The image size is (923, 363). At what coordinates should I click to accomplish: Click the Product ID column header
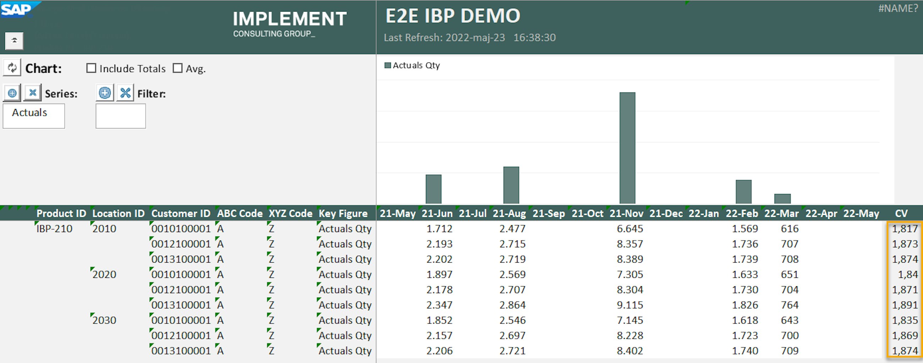click(61, 213)
